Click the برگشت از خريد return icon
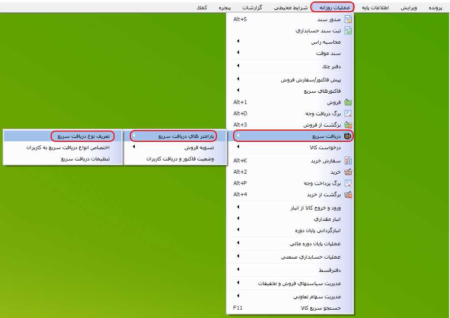The width and height of the screenshot is (450, 318). pos(348,193)
